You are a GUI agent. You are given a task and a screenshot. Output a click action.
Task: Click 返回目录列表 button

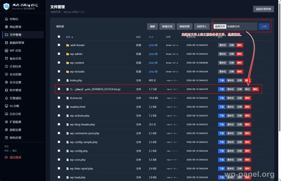pyautogui.click(x=263, y=9)
